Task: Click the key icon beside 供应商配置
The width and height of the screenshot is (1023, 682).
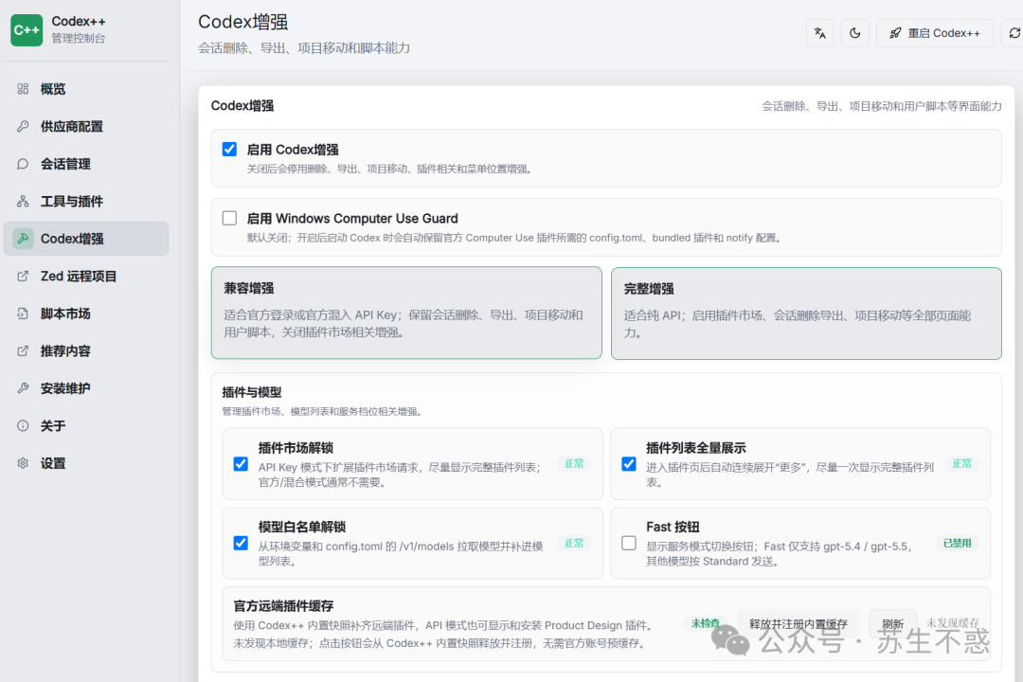Action: click(23, 126)
